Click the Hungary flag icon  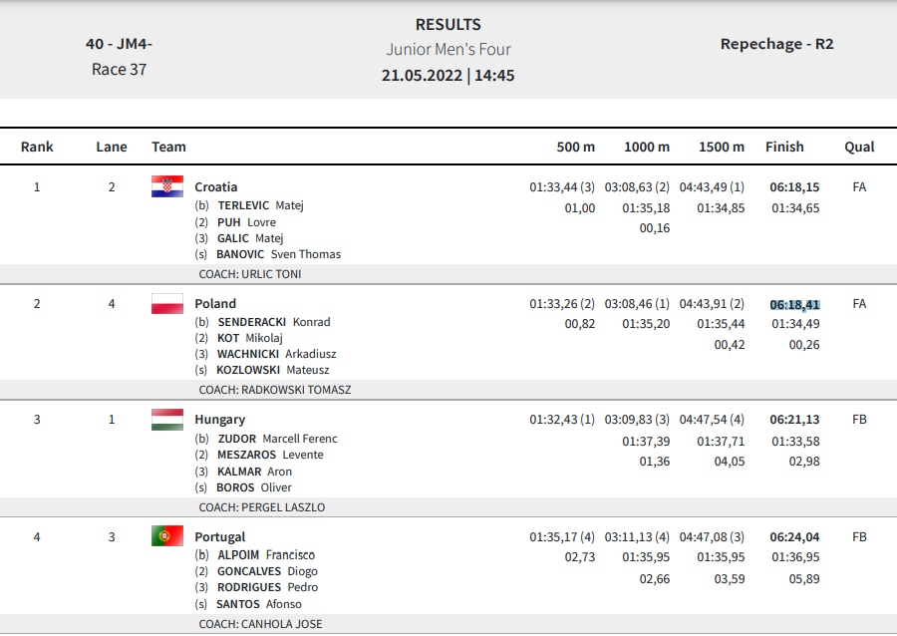[167, 420]
